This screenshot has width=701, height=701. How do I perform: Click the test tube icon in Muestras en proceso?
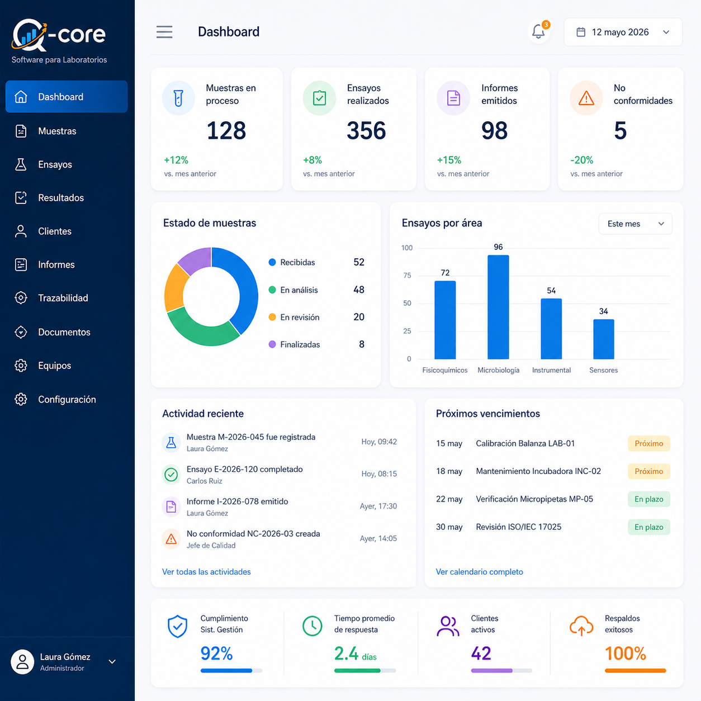click(x=178, y=98)
